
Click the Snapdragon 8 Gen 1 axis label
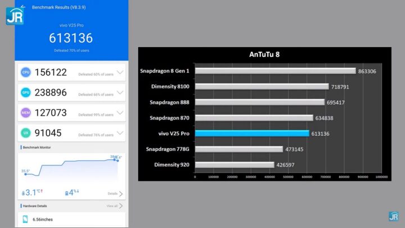pyautogui.click(x=164, y=71)
